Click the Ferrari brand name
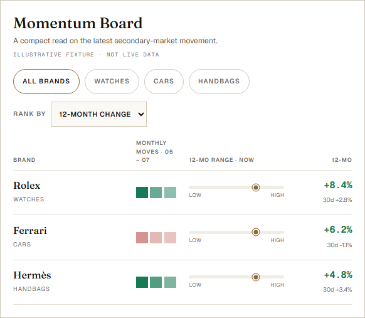Screen dimensions: 365x318 (30, 230)
